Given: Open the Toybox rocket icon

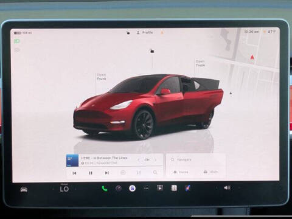Looking at the screenshot, I should point(188,188).
